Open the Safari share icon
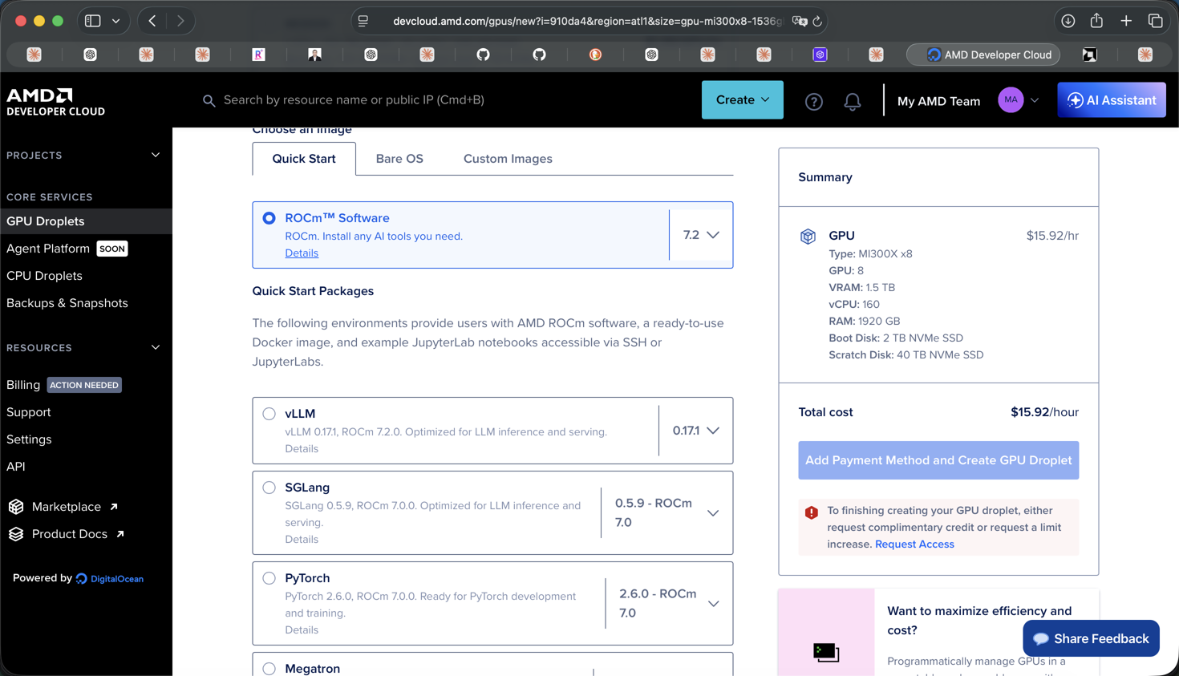 click(1096, 21)
